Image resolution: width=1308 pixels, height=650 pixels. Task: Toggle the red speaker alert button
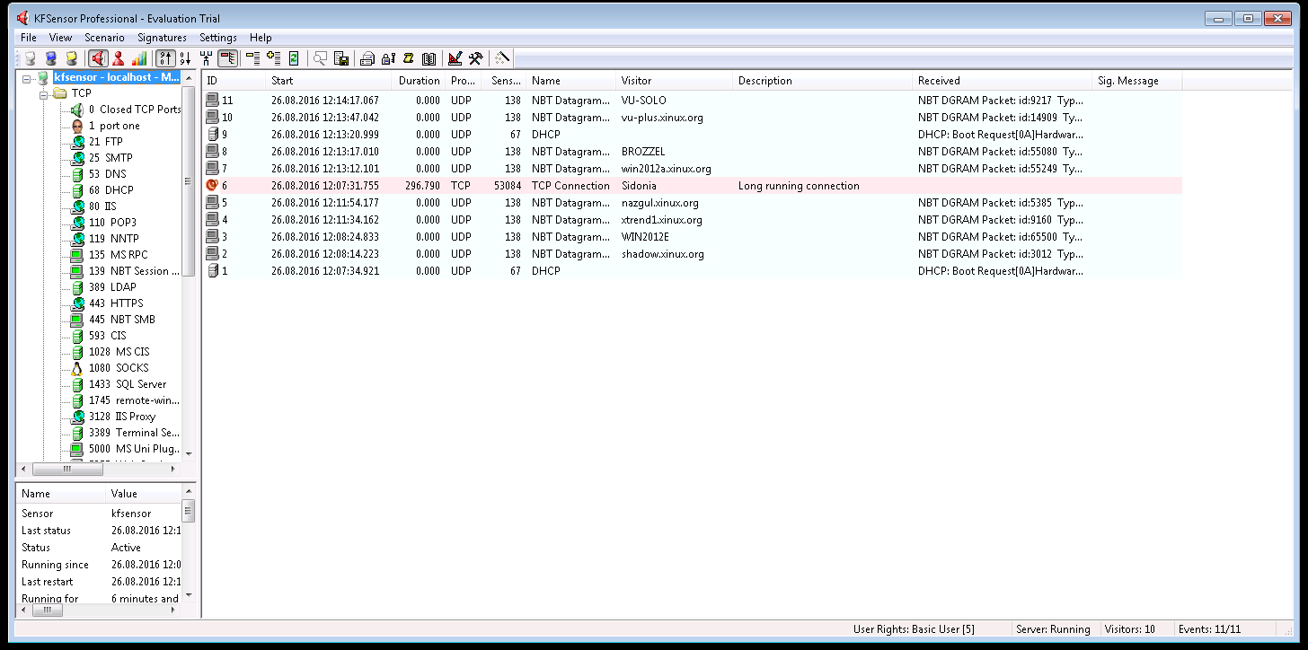(98, 58)
